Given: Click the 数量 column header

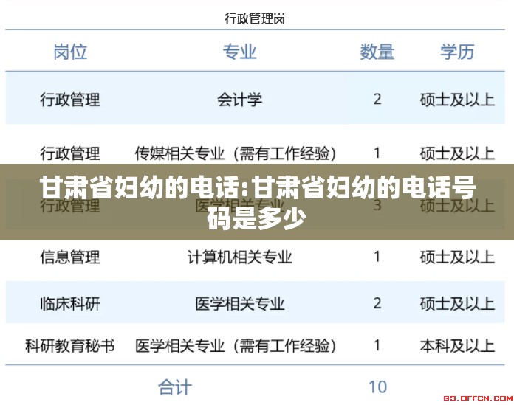Looking at the screenshot, I should coord(377,52).
